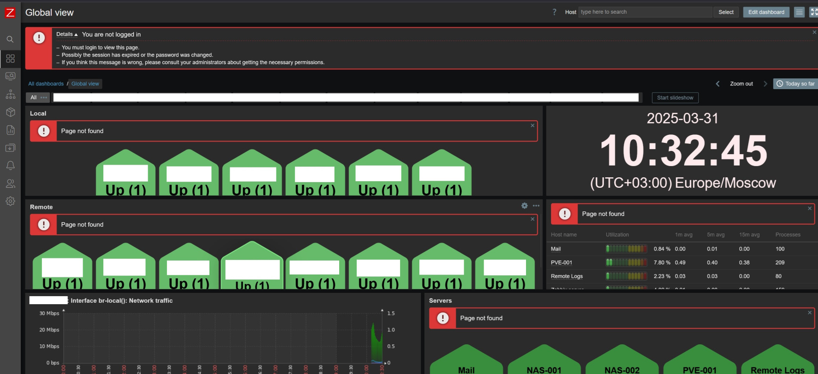Open the Remote widget three-dots menu
The image size is (818, 374).
click(536, 206)
